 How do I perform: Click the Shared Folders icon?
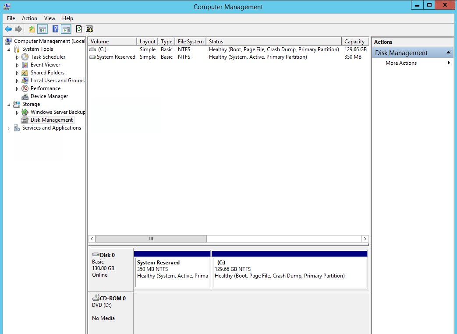25,73
